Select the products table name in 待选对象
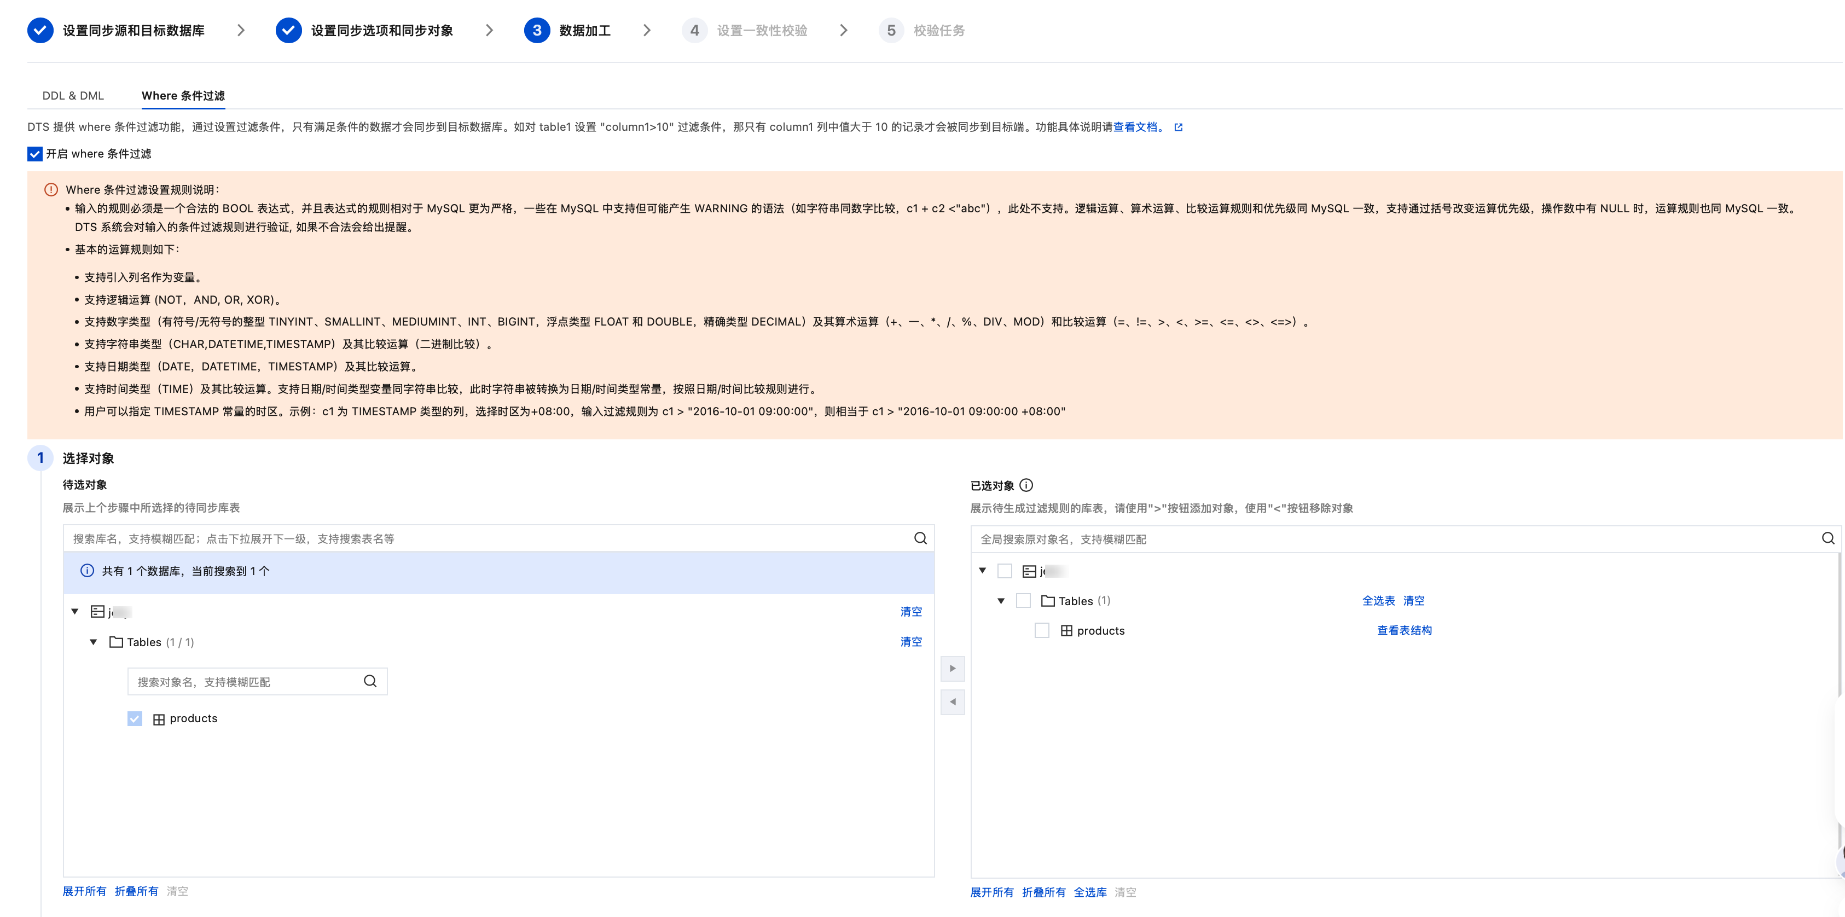Screen dimensions: 1845x917 [193, 718]
